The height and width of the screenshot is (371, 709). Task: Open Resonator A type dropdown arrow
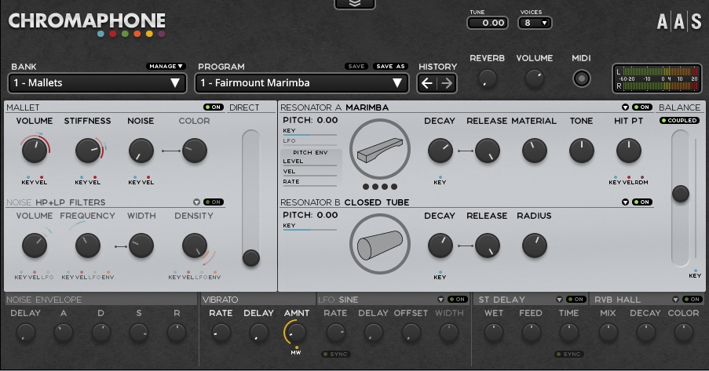point(625,107)
